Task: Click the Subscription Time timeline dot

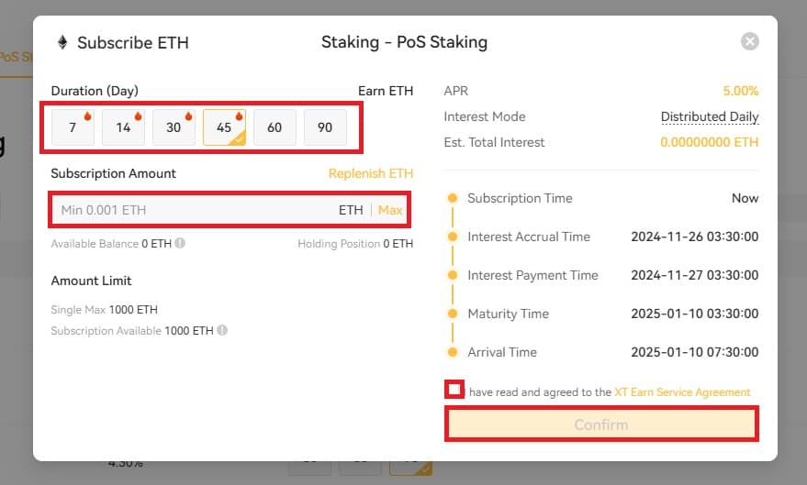Action: (453, 198)
